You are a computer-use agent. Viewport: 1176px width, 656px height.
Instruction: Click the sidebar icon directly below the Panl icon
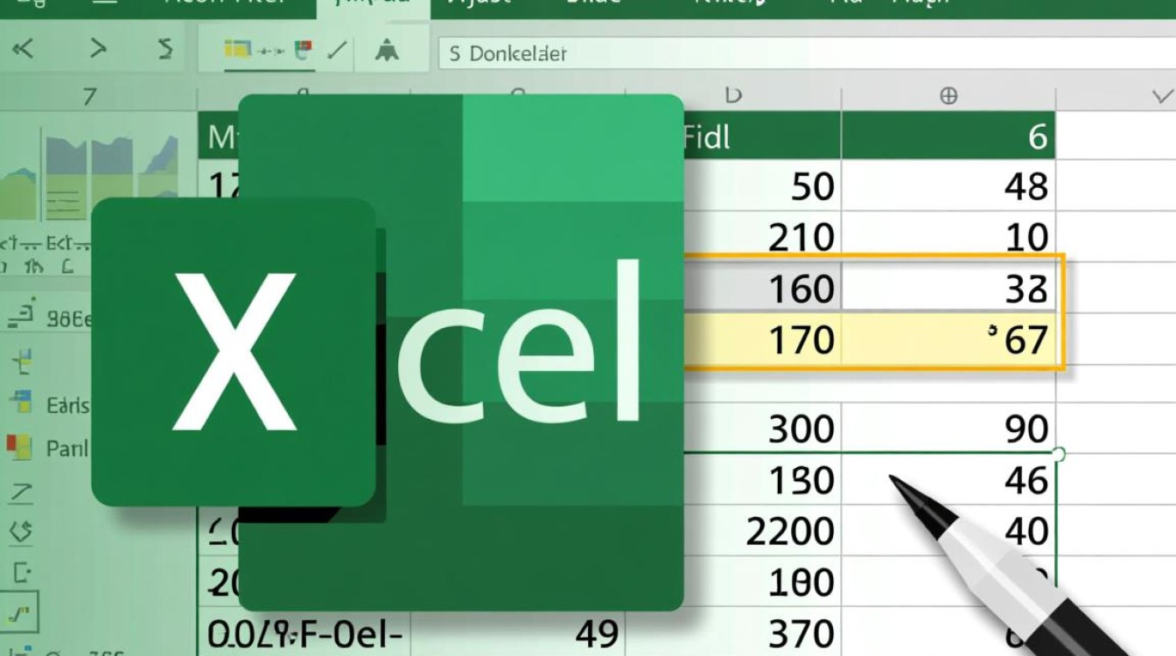(x=20, y=492)
